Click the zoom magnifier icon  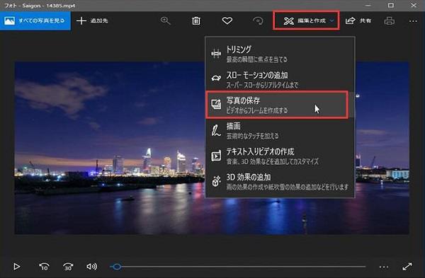point(165,21)
